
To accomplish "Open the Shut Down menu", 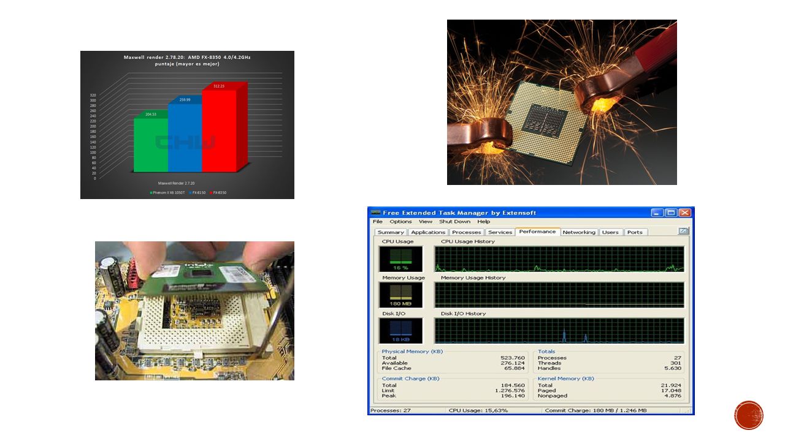I will (x=454, y=222).
